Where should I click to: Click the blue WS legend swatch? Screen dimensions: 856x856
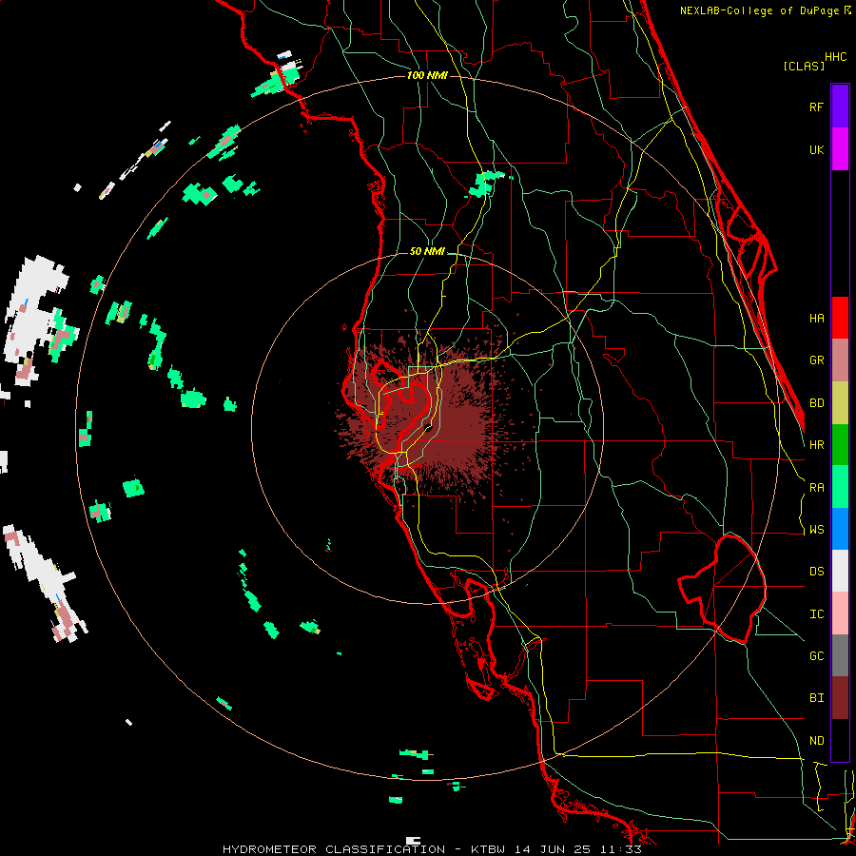pyautogui.click(x=840, y=529)
